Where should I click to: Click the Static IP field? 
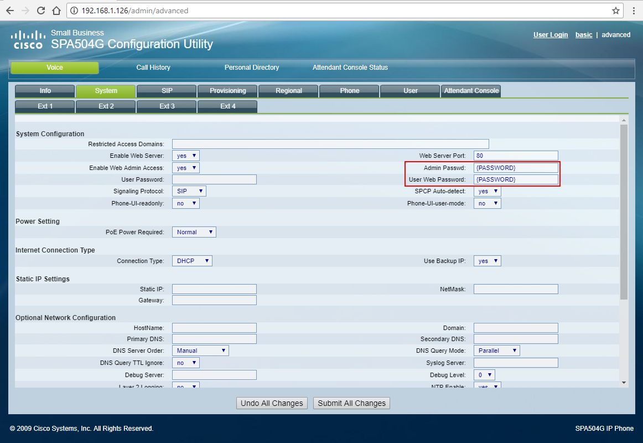pyautogui.click(x=215, y=289)
